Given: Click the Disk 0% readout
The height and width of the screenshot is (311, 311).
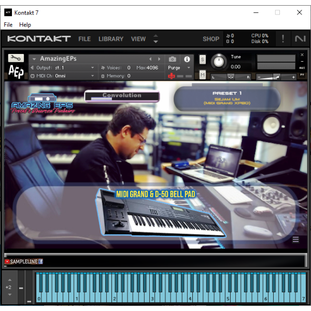Looking at the screenshot, I should click(x=260, y=41).
